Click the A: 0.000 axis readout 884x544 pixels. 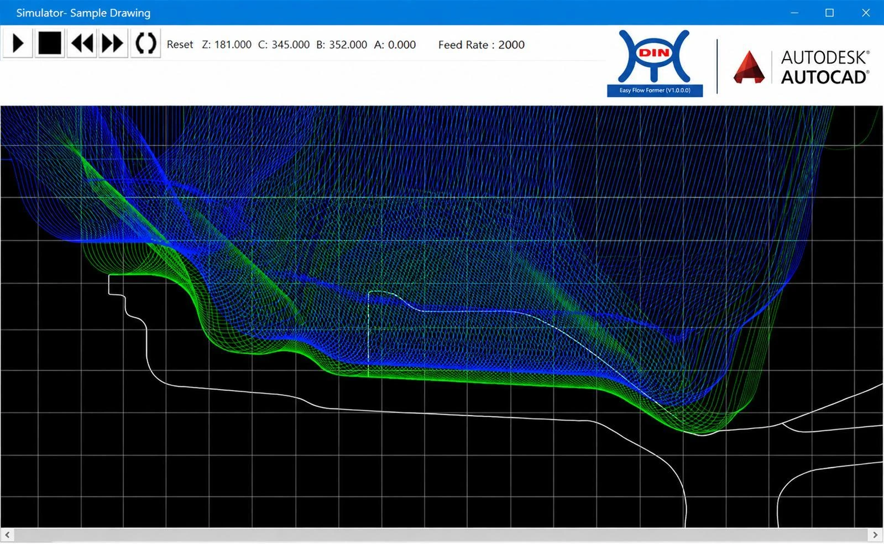click(x=395, y=45)
